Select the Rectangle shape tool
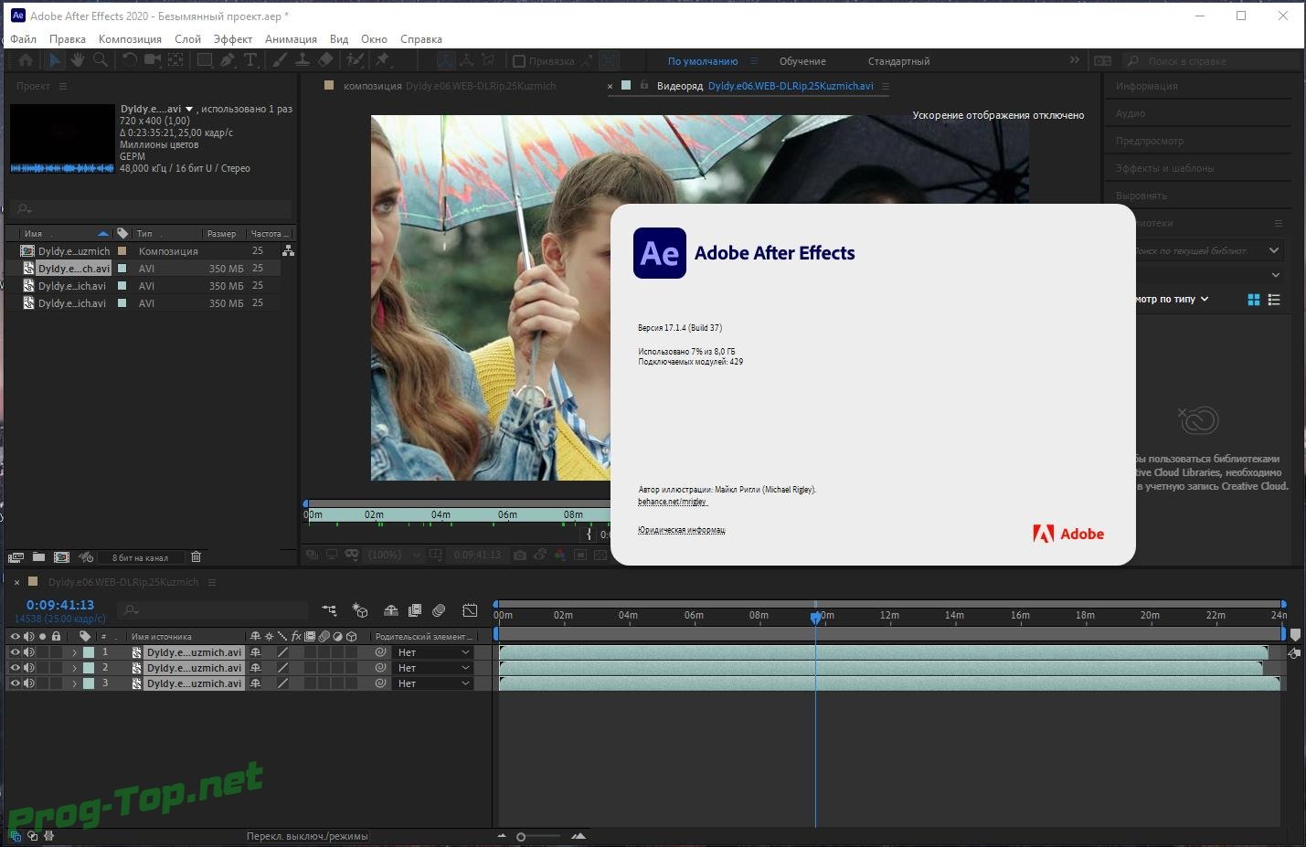The width and height of the screenshot is (1306, 847). 205,60
